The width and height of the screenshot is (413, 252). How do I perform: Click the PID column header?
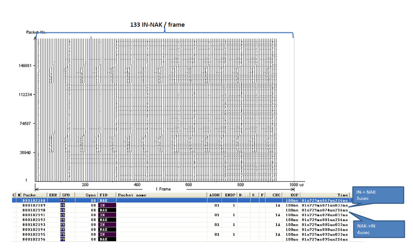click(x=107, y=195)
